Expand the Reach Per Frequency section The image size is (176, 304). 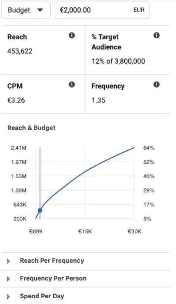pyautogui.click(x=85, y=261)
